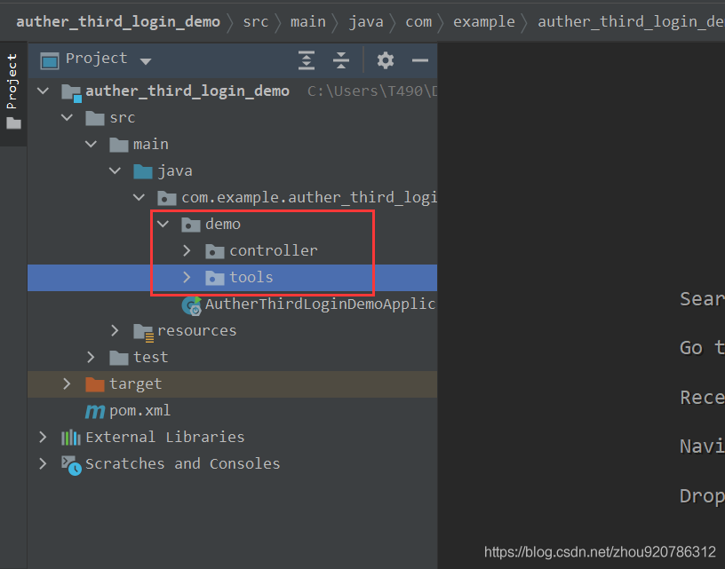
Task: Click the folder icon below Project sidebar tab
Action: [x=13, y=123]
